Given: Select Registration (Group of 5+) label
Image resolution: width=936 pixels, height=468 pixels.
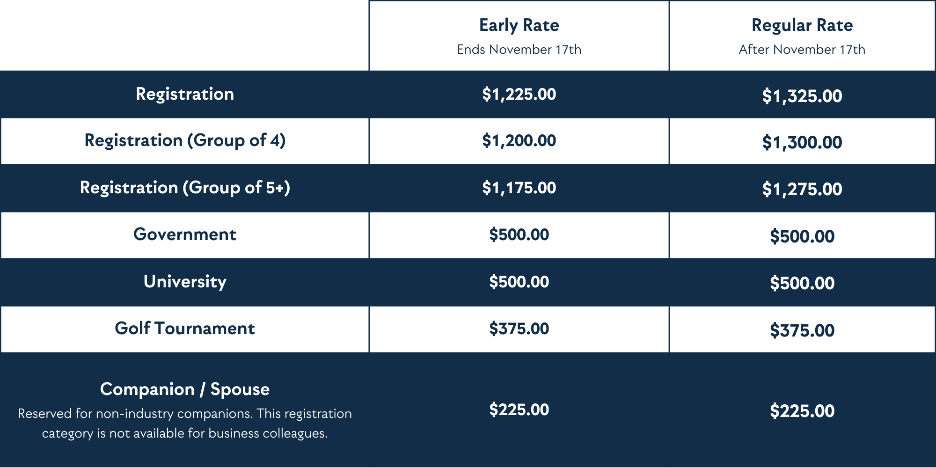Looking at the screenshot, I should pos(185,188).
